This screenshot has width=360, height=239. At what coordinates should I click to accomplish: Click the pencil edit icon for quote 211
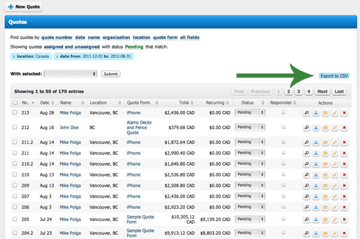335,153
